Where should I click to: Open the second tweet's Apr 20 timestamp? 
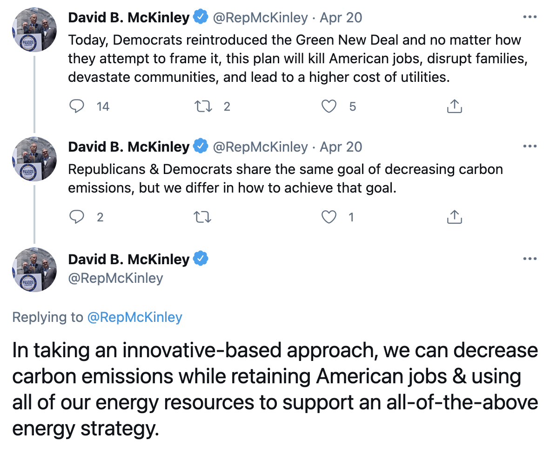click(x=341, y=147)
